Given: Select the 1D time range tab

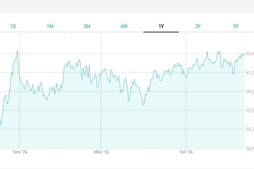Looking at the screenshot, I should click(x=13, y=26).
